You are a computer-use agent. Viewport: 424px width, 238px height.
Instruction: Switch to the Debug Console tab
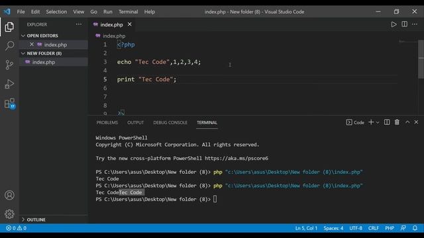tap(170, 122)
